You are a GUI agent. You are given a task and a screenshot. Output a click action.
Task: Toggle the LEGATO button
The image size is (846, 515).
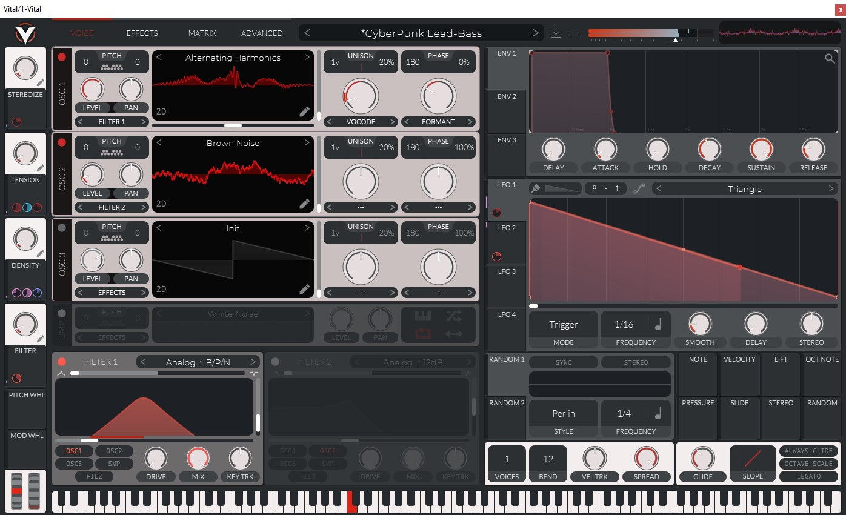[x=808, y=476]
